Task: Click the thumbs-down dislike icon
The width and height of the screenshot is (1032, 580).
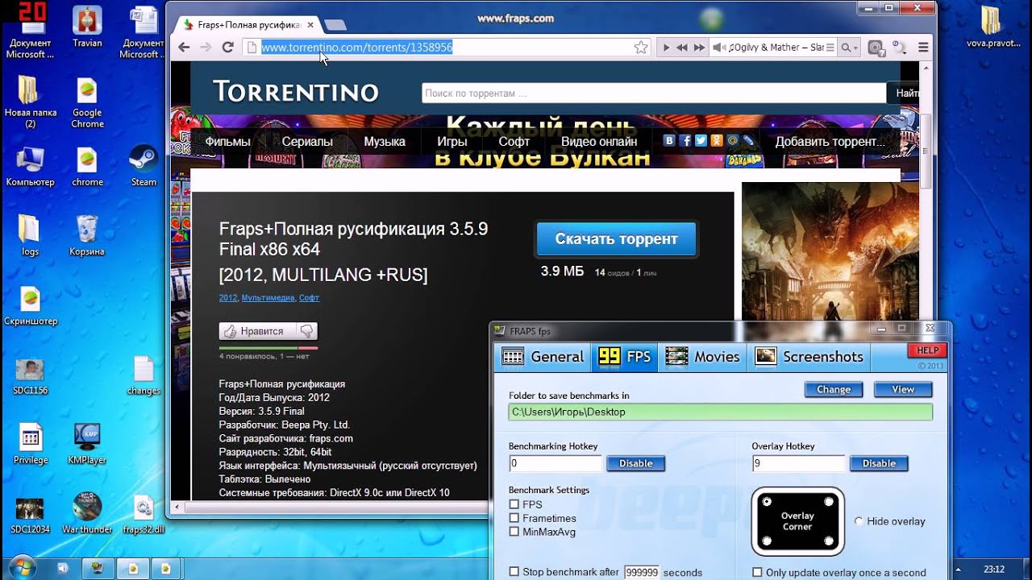Action: [x=306, y=331]
